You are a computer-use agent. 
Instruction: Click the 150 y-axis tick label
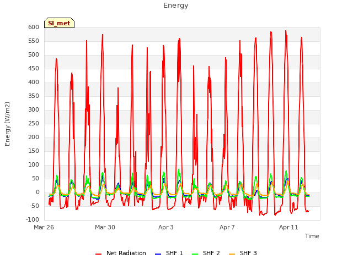pyautogui.click(x=34, y=151)
